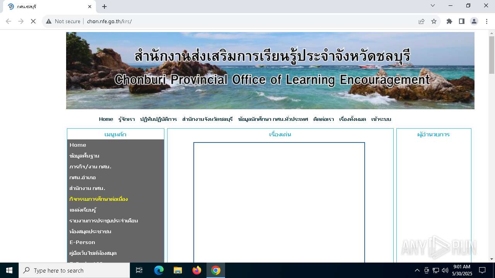The height and width of the screenshot is (278, 495).
Task: Open Chrome profile avatar
Action: tap(474, 21)
